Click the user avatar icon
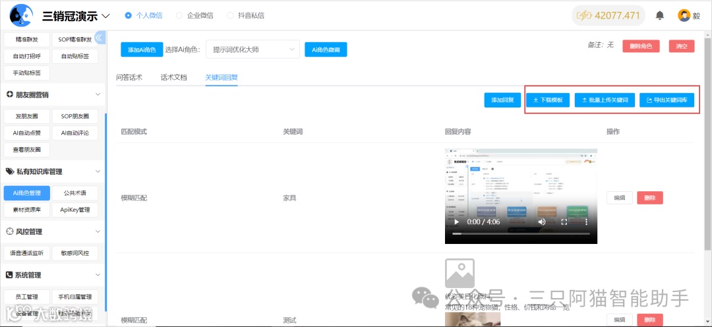 684,15
